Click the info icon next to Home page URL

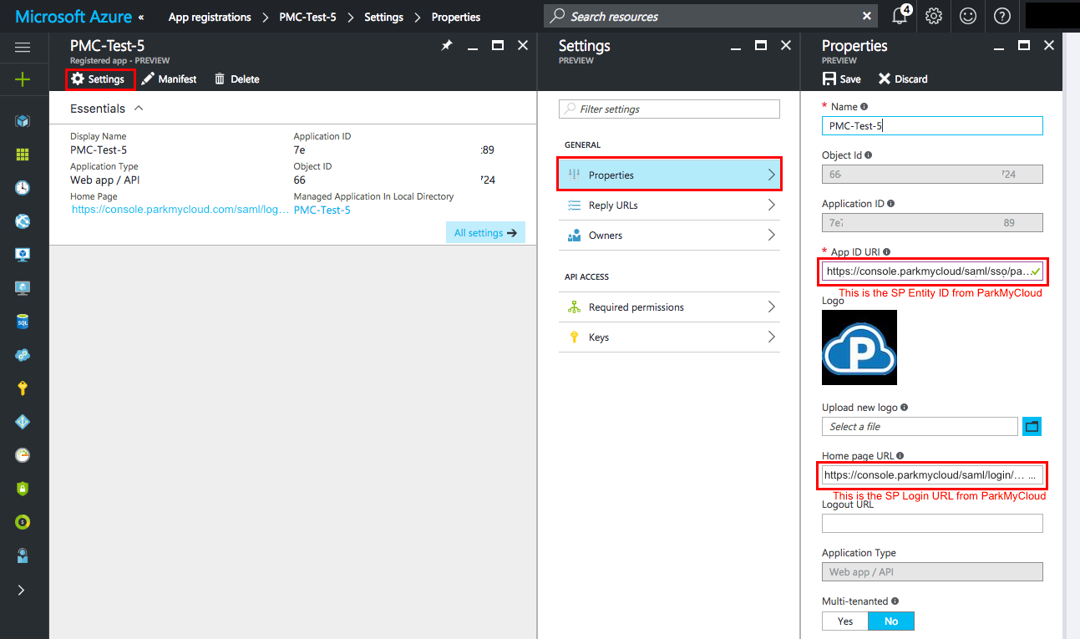coord(900,456)
